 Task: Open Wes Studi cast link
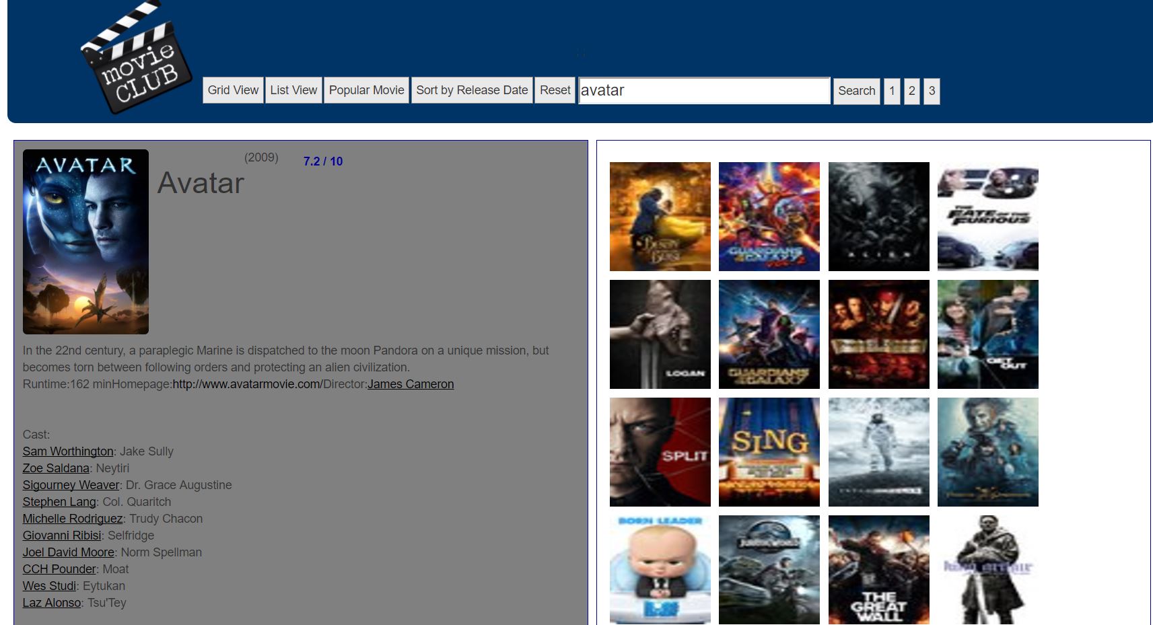pyautogui.click(x=49, y=586)
